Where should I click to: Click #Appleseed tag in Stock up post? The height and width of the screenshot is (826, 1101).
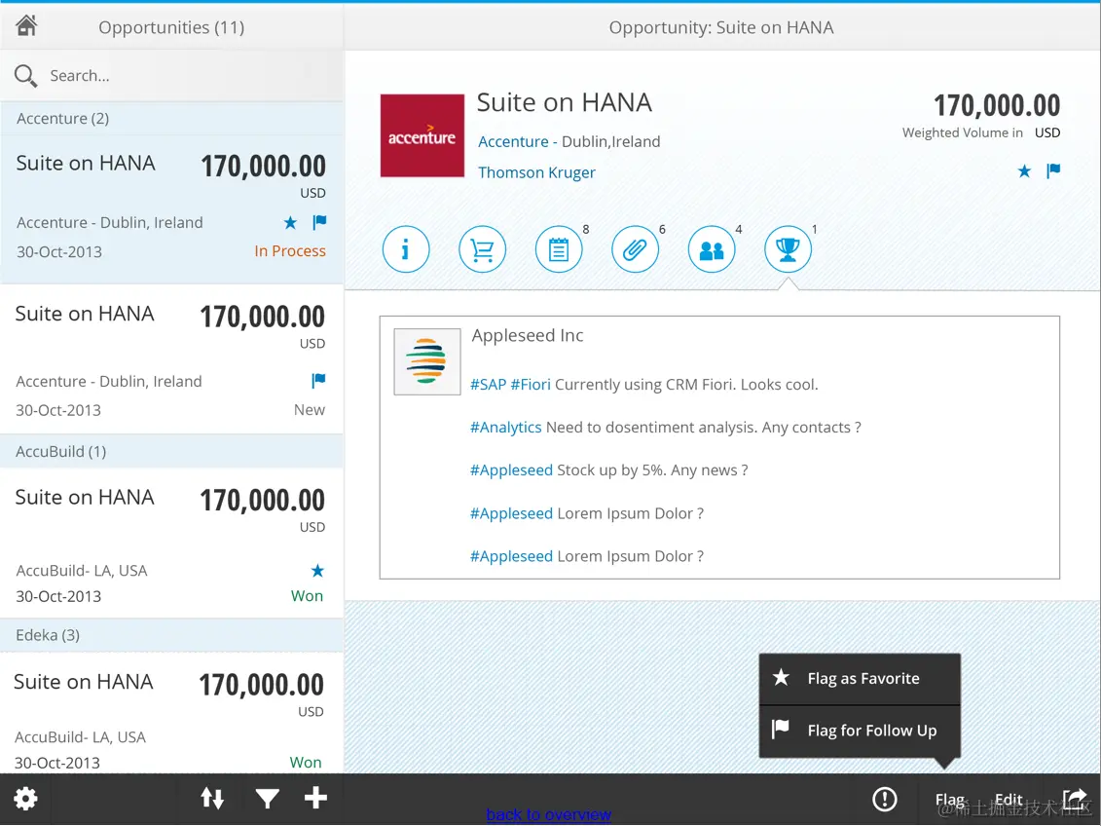pyautogui.click(x=511, y=470)
